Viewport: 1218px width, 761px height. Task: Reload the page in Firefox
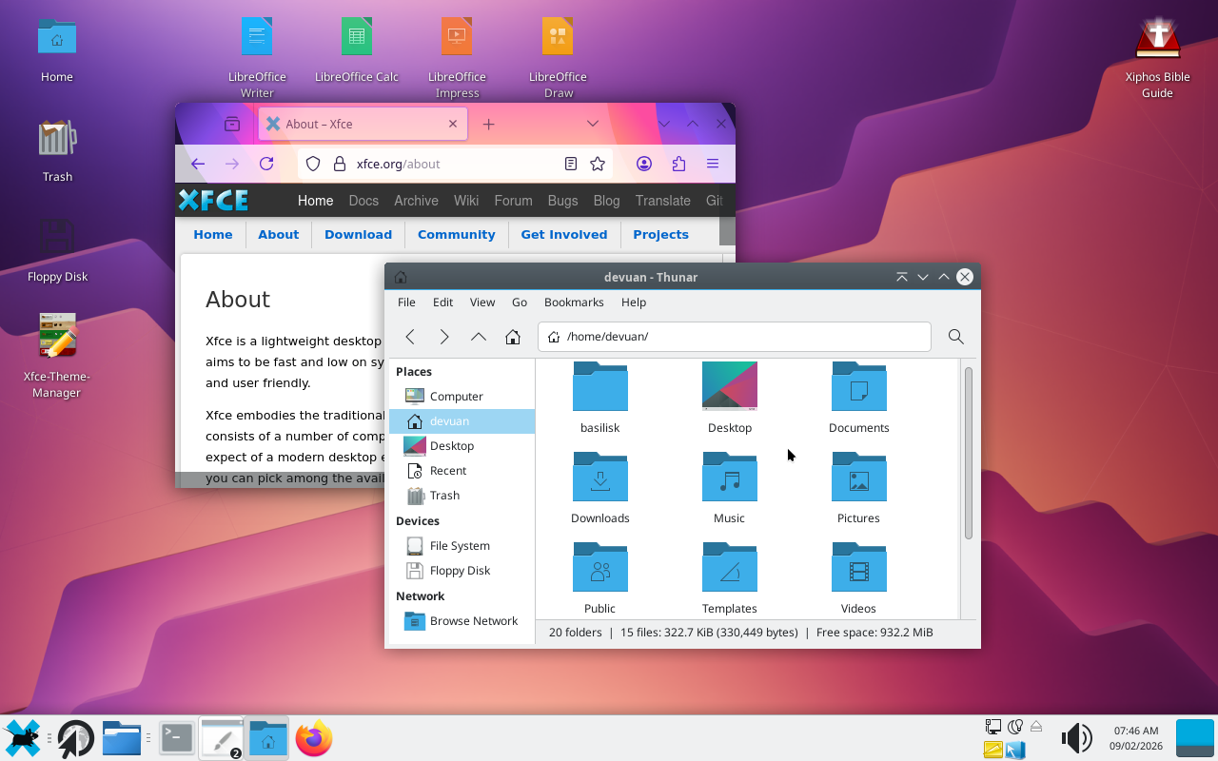pos(266,164)
